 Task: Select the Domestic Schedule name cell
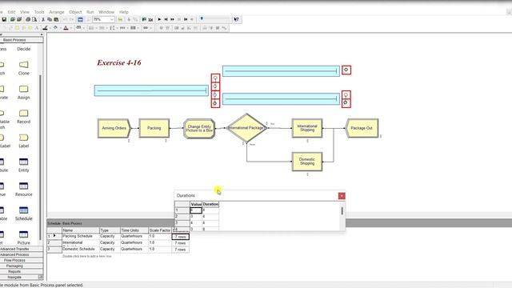point(80,249)
